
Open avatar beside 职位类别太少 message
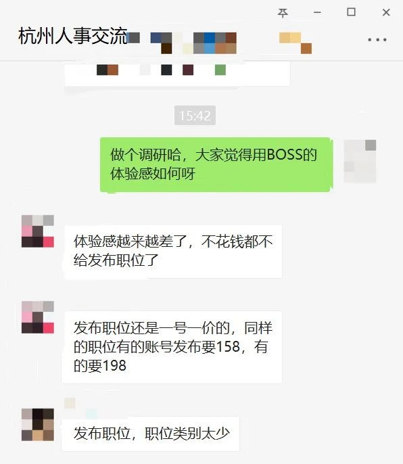click(38, 425)
